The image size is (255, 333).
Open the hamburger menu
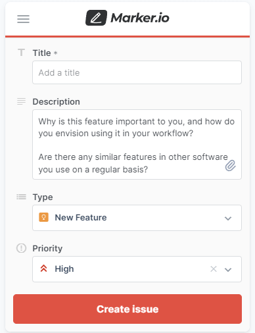coord(23,19)
